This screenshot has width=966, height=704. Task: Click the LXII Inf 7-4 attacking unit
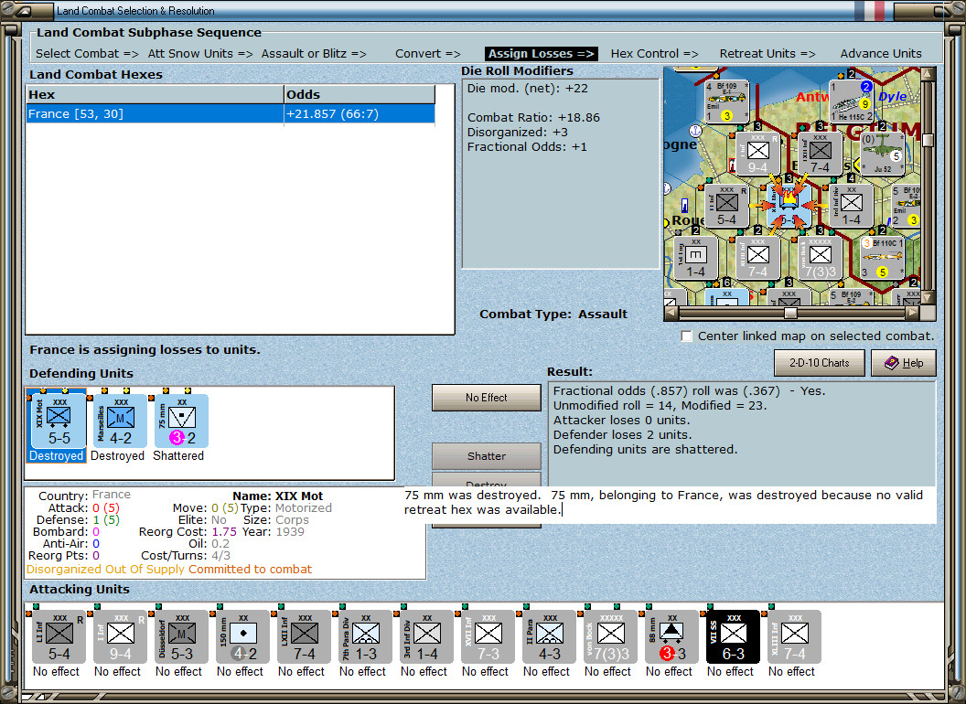tap(304, 637)
